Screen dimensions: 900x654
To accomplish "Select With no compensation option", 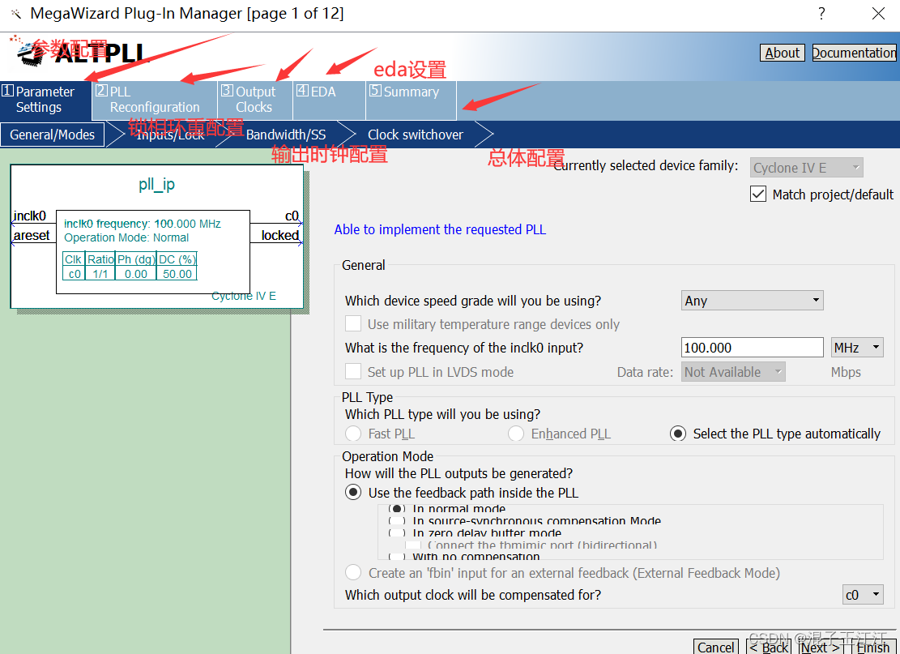I will coord(397,557).
